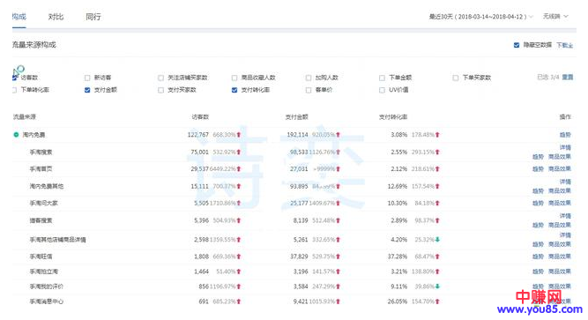Viewport: 588px width, 320px height.
Task: Open 趋势 for the 手淘其他店铺商品详情 row
Action: 538,244
